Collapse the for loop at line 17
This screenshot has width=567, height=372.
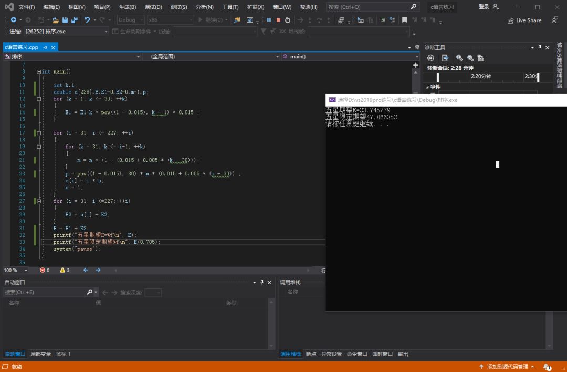(39, 133)
